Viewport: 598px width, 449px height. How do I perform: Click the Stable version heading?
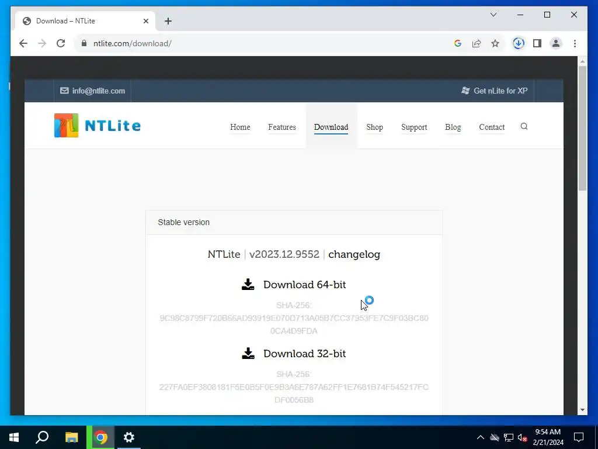pyautogui.click(x=183, y=222)
